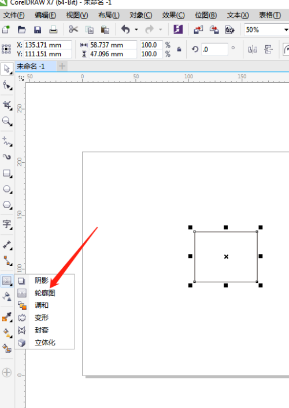Open the 布局(L) menu

(x=109, y=15)
